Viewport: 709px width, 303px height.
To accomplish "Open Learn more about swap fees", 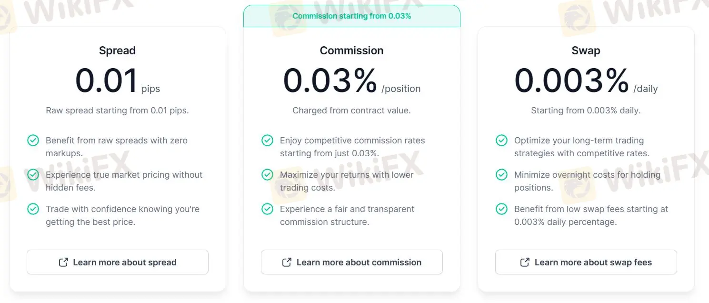I will tap(586, 262).
